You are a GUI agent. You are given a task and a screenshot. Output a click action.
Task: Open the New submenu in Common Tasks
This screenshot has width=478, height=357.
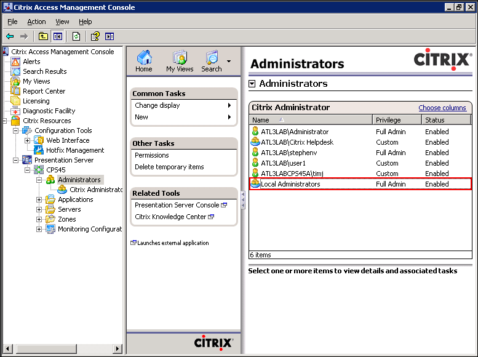coord(183,117)
